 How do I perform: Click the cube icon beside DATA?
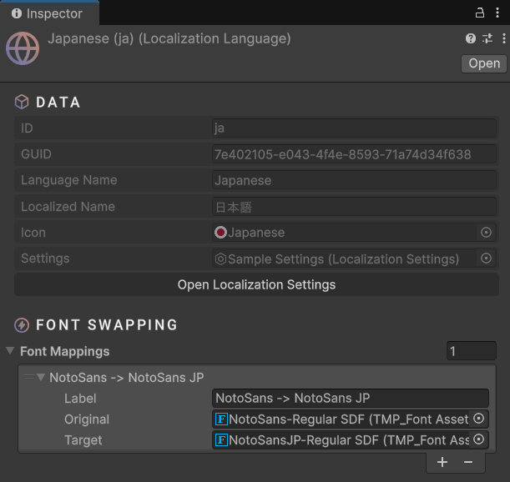point(22,102)
